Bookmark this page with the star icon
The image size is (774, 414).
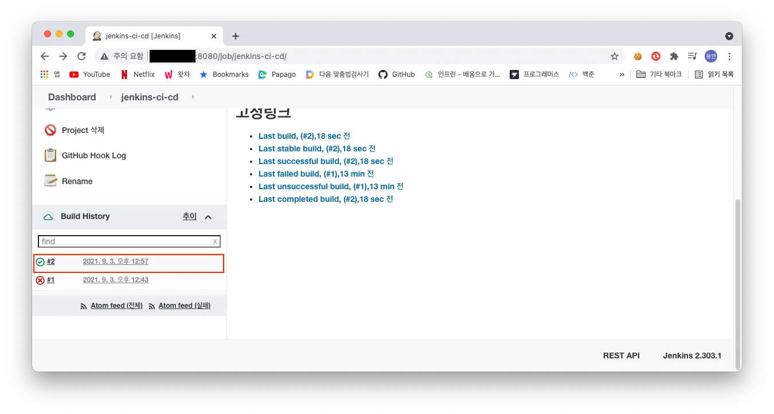point(615,56)
